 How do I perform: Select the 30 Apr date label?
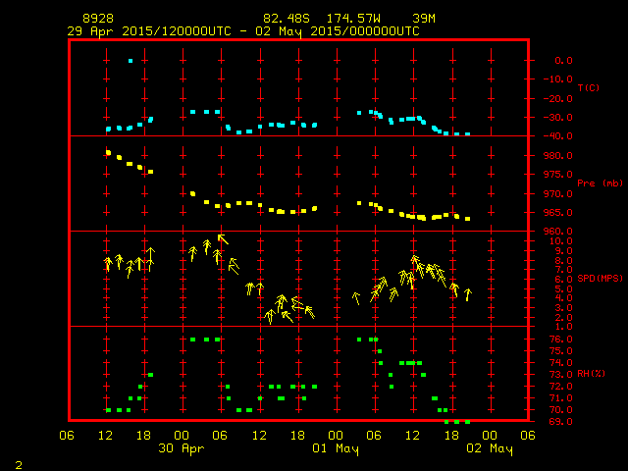click(182, 448)
